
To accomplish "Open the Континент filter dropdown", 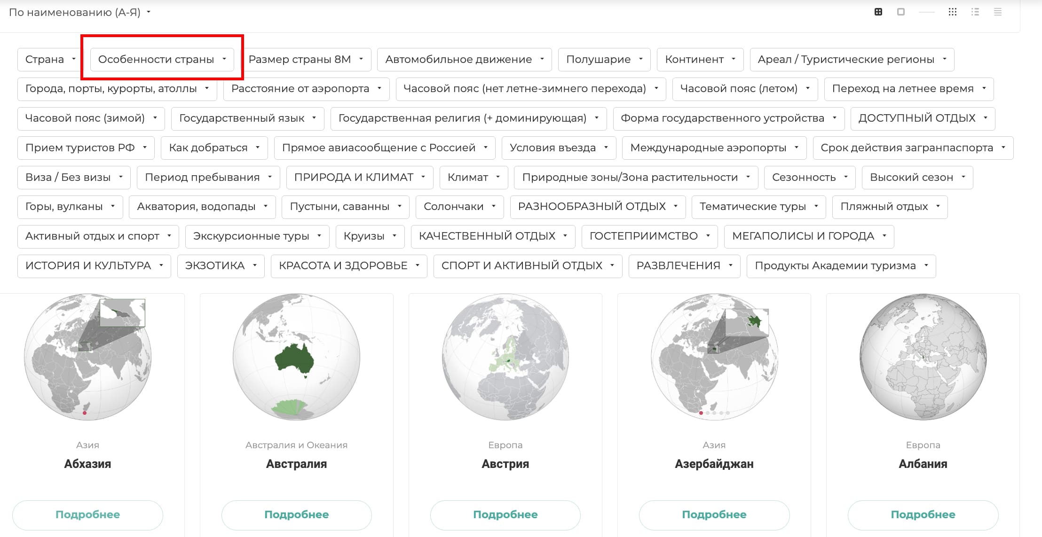I will point(700,60).
